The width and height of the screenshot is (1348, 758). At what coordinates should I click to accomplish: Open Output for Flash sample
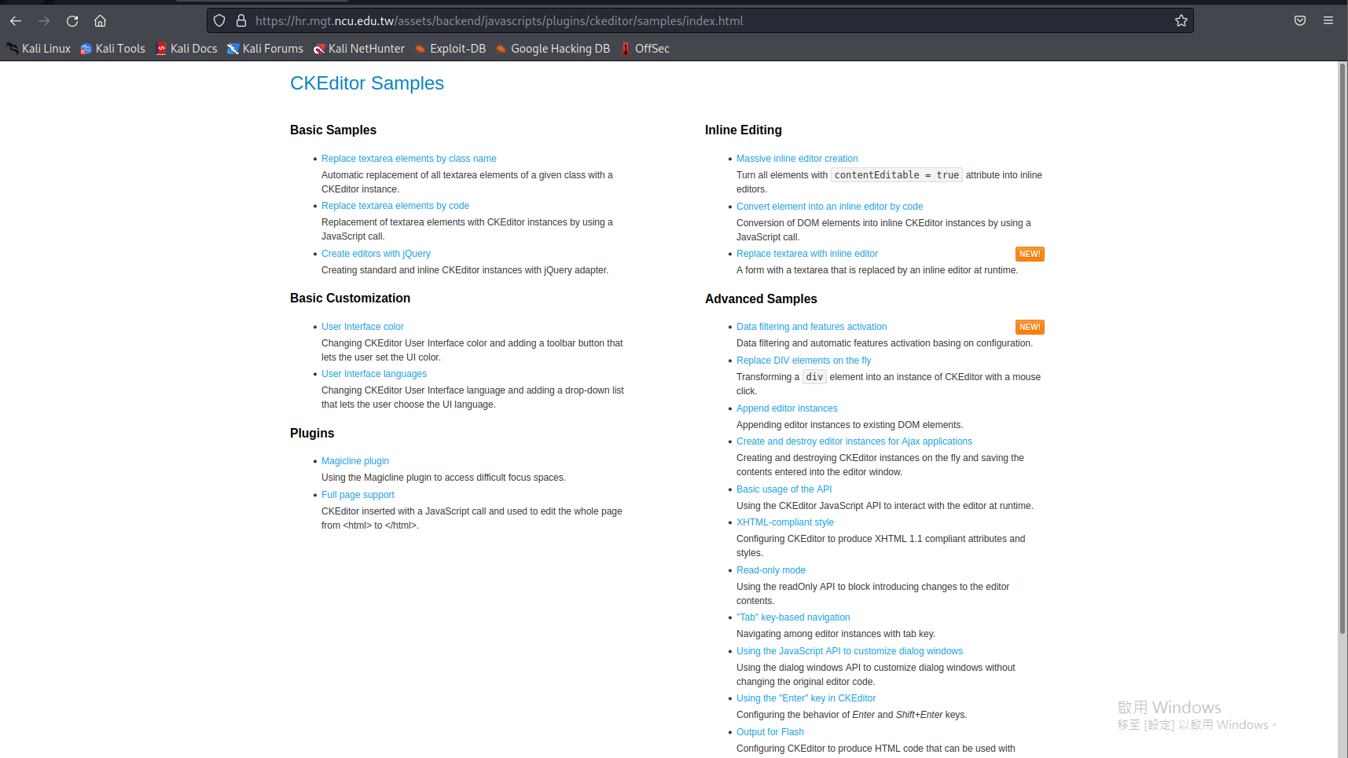tap(770, 732)
